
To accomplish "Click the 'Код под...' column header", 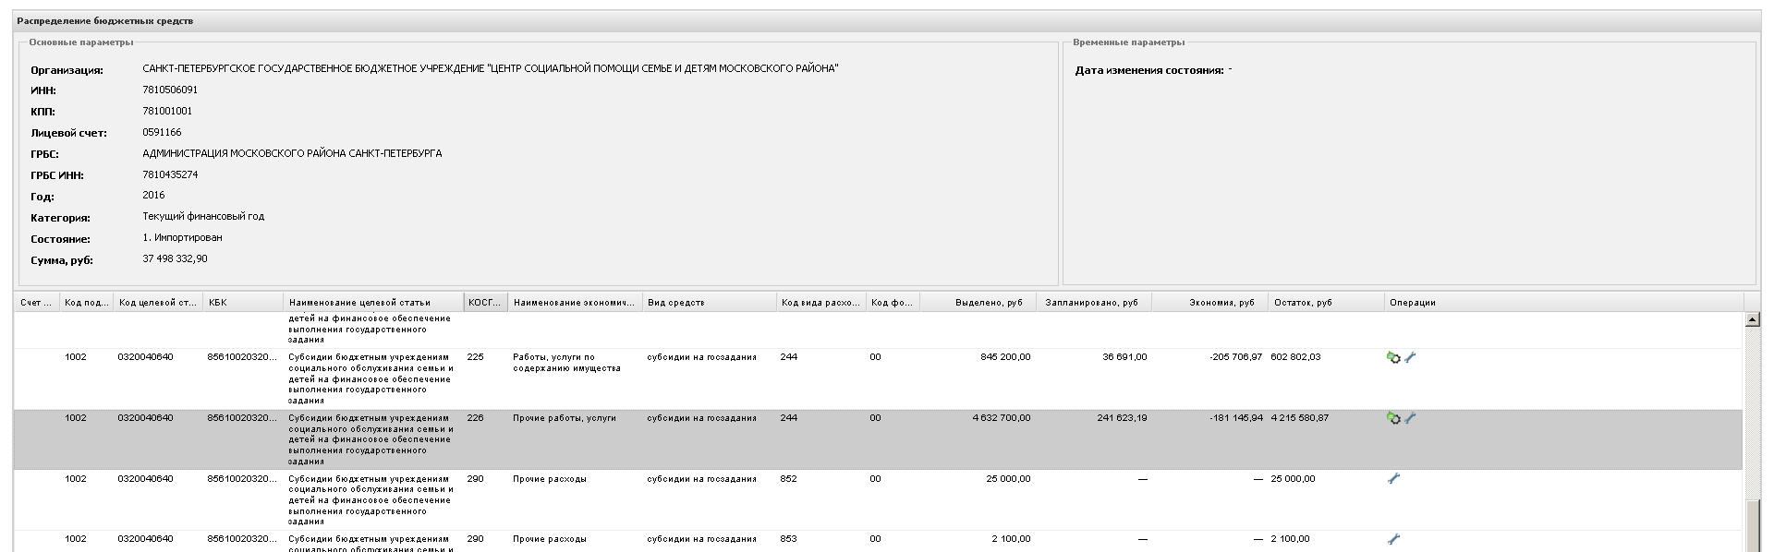I will 87,303.
